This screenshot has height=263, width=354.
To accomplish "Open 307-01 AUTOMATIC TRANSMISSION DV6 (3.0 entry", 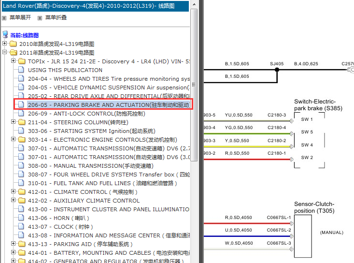I will [x=109, y=157].
